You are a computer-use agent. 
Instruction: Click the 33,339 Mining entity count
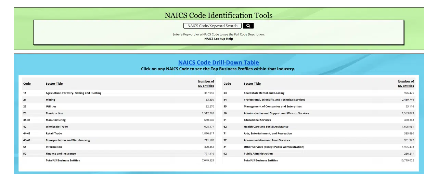tap(210, 100)
